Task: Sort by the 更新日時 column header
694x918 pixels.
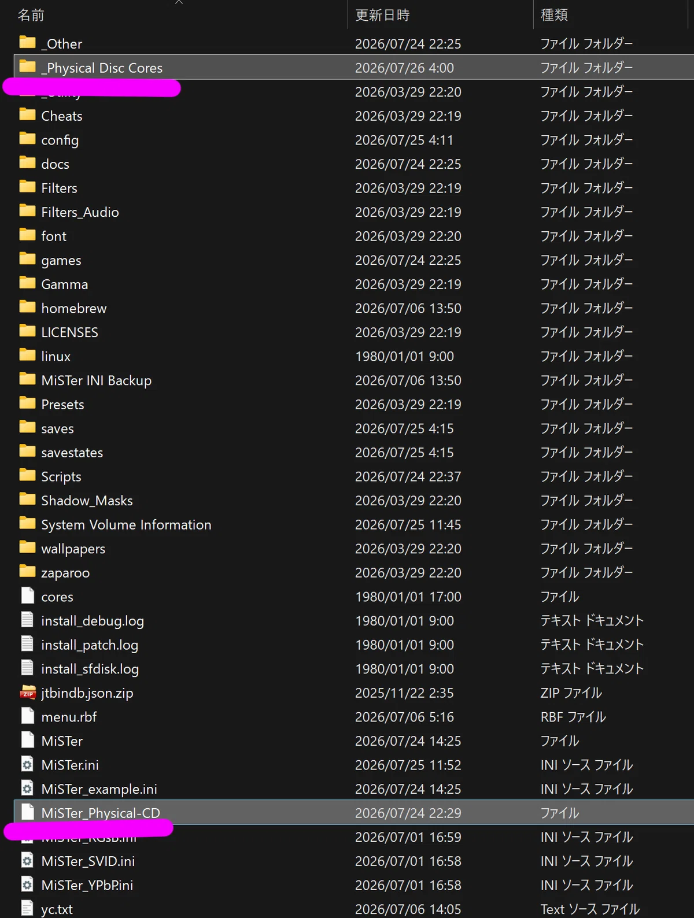Action: coord(382,15)
